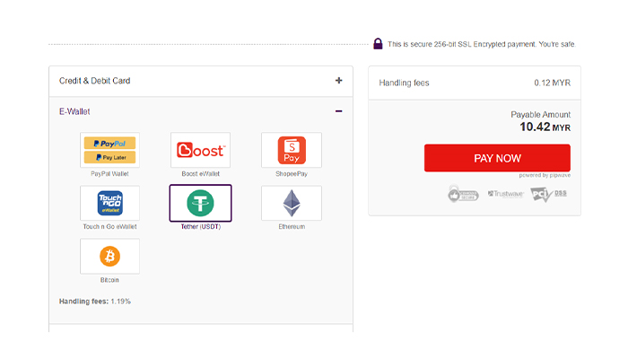
Task: Click the purple SSL padlock icon
Action: pos(378,43)
